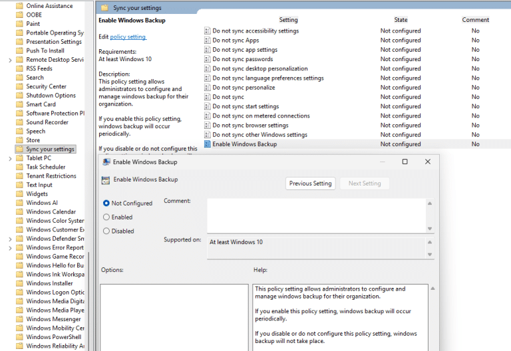Viewport: 511px width, 351px height.
Task: Click policy icon for Do not sync browser settings
Action: pyautogui.click(x=208, y=126)
